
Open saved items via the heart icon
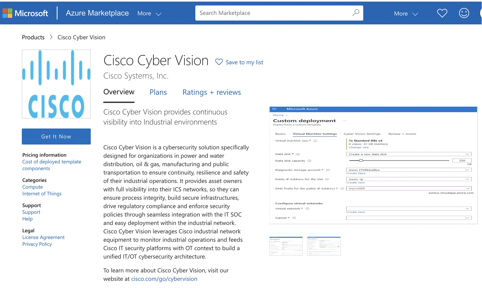442,13
